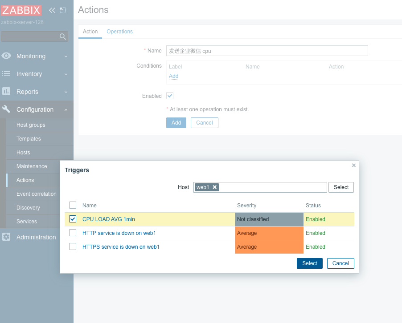Image resolution: width=402 pixels, height=323 pixels.
Task: Open Services in sidebar
Action: tap(27, 222)
